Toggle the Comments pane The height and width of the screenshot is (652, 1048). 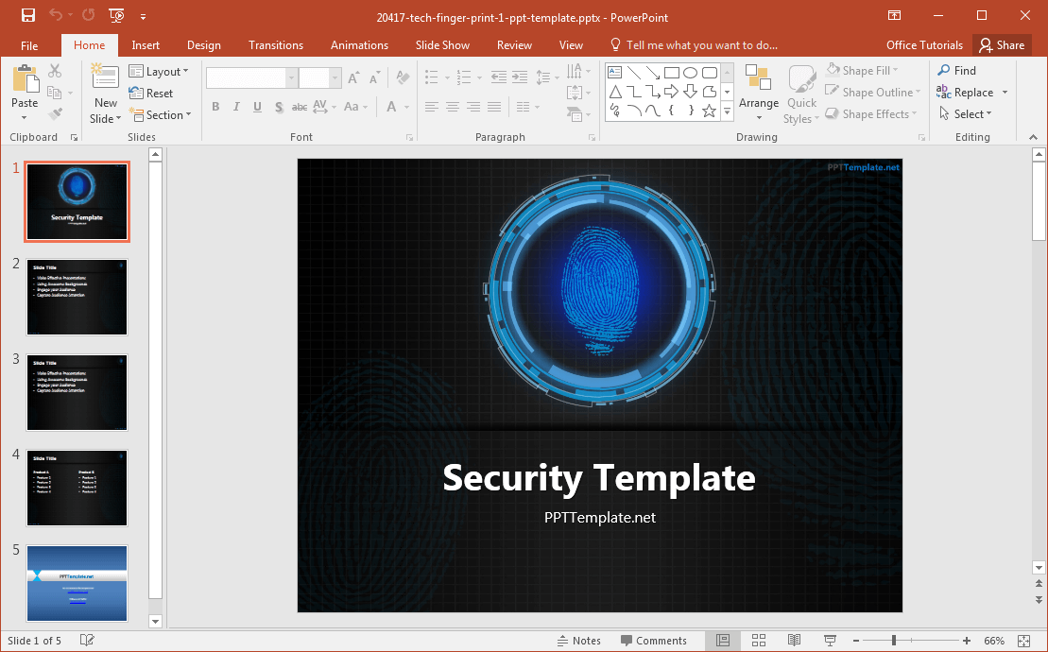point(656,640)
